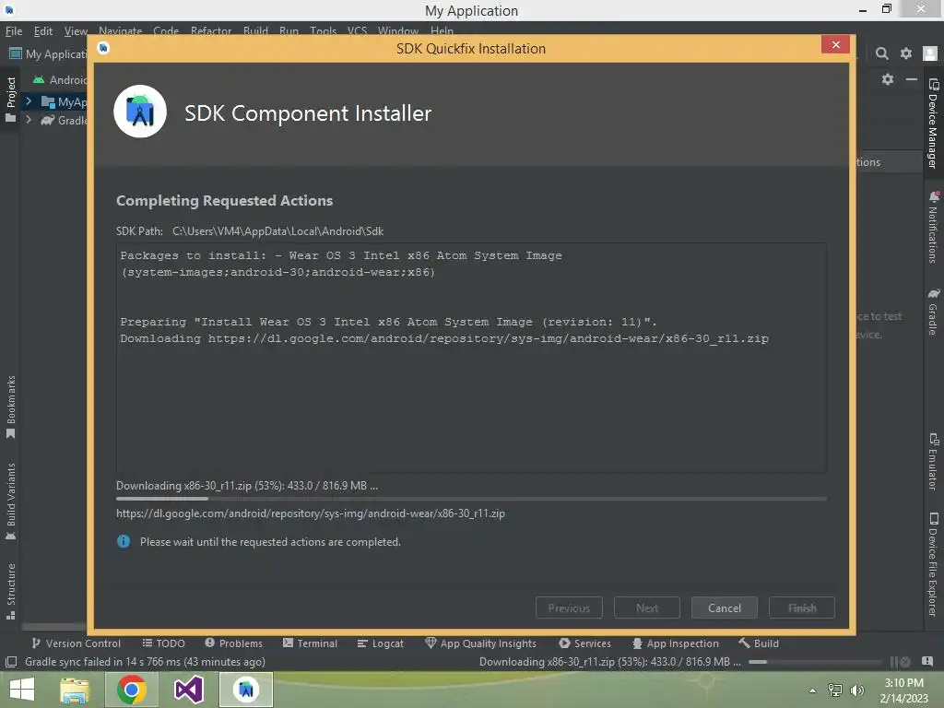This screenshot has height=708, width=944.
Task: Open the Refactor menu
Action: point(211,30)
